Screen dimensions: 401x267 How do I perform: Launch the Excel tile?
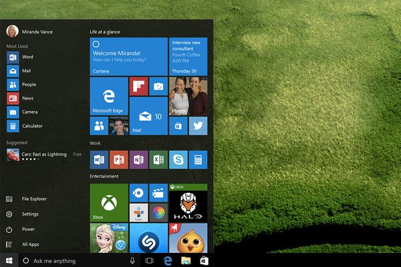(x=158, y=160)
